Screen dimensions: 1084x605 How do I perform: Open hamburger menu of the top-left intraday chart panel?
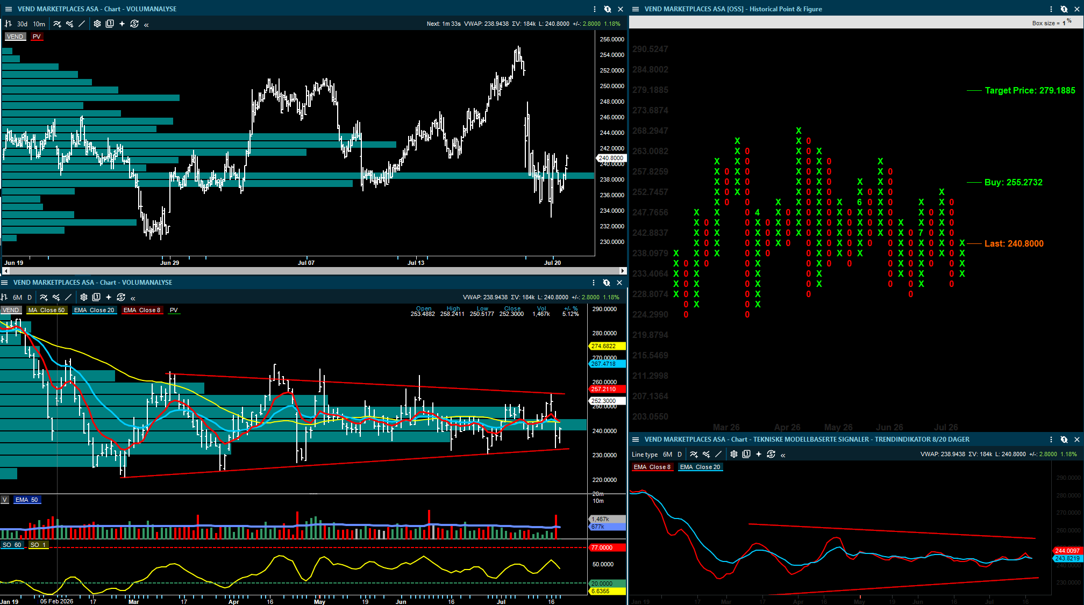coord(8,9)
